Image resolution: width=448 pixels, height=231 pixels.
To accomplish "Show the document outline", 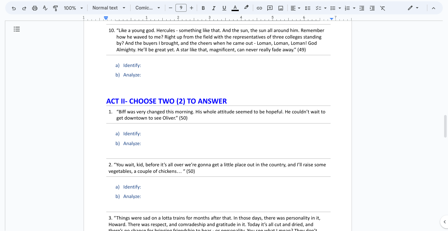I will pos(17,29).
